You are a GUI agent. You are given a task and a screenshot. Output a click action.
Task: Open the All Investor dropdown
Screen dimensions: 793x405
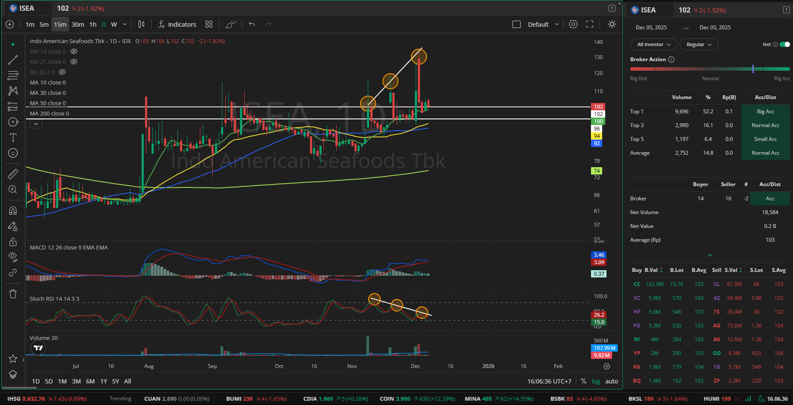(654, 44)
